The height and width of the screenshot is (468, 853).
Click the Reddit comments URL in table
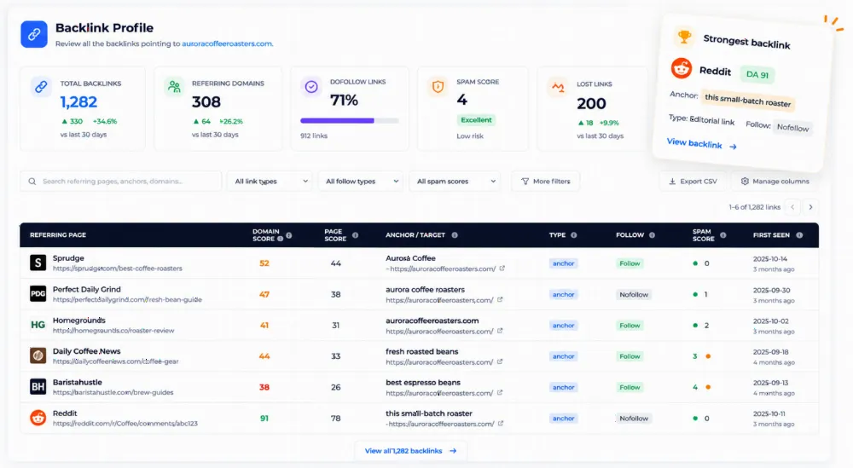click(125, 424)
